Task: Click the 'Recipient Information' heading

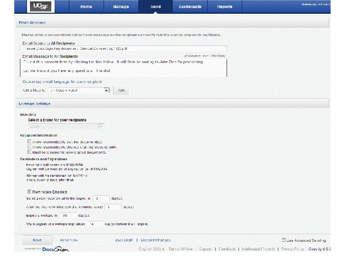Action: coord(38,135)
